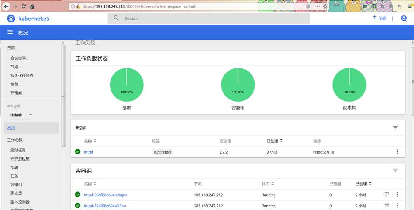Click the 创建 button label
Viewport: 414px width, 210px height.
pyautogui.click(x=382, y=19)
